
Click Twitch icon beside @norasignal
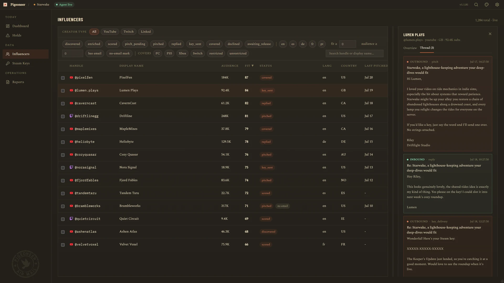71,167
